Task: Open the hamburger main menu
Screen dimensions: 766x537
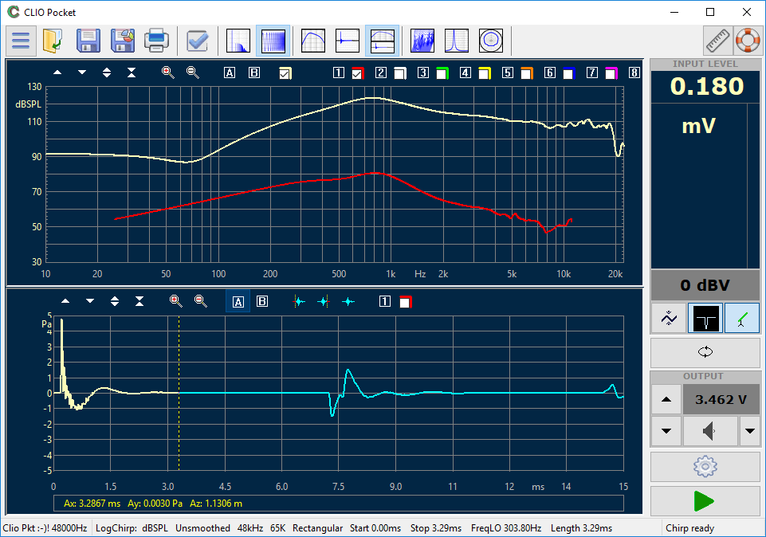Action: click(21, 41)
